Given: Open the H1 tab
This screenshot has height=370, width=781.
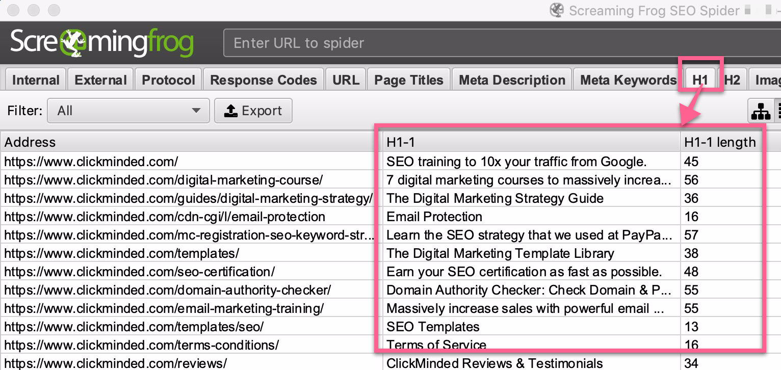Looking at the screenshot, I should [x=700, y=80].
